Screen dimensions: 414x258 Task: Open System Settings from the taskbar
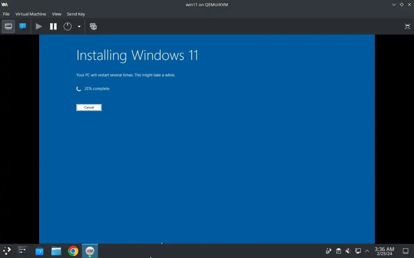(23, 251)
